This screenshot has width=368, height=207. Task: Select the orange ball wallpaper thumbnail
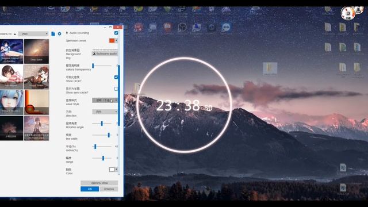(36, 102)
